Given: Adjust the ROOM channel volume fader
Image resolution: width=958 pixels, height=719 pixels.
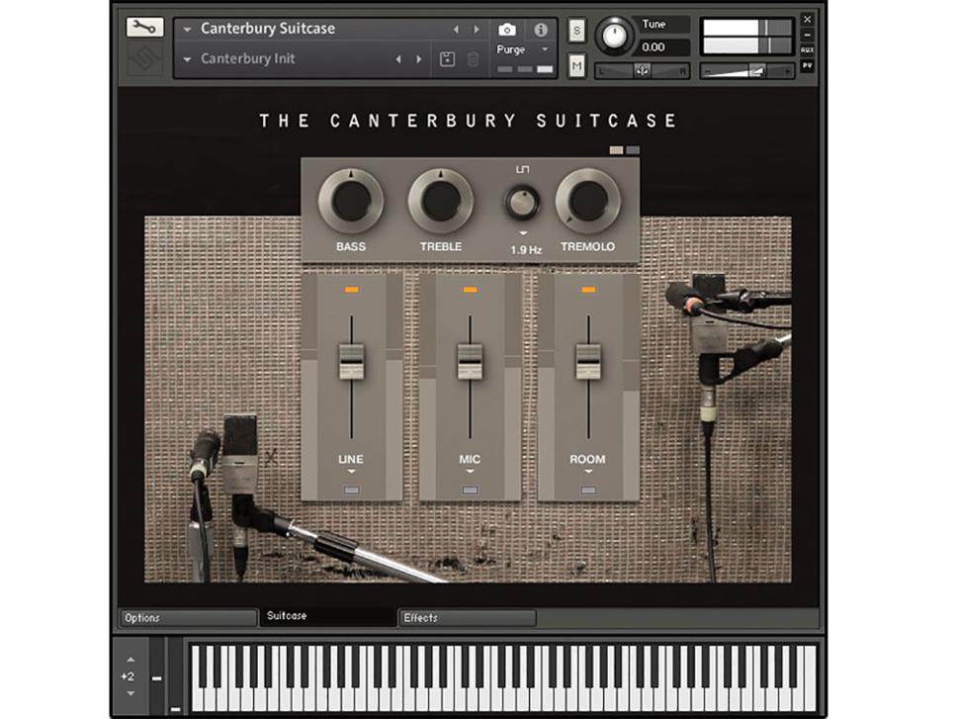Looking at the screenshot, I should pos(588,362).
